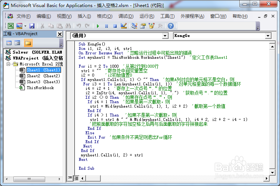Viewport: 280px width, 186px height.
Task: Close the VBAProject explorer panel
Action: [60, 34]
